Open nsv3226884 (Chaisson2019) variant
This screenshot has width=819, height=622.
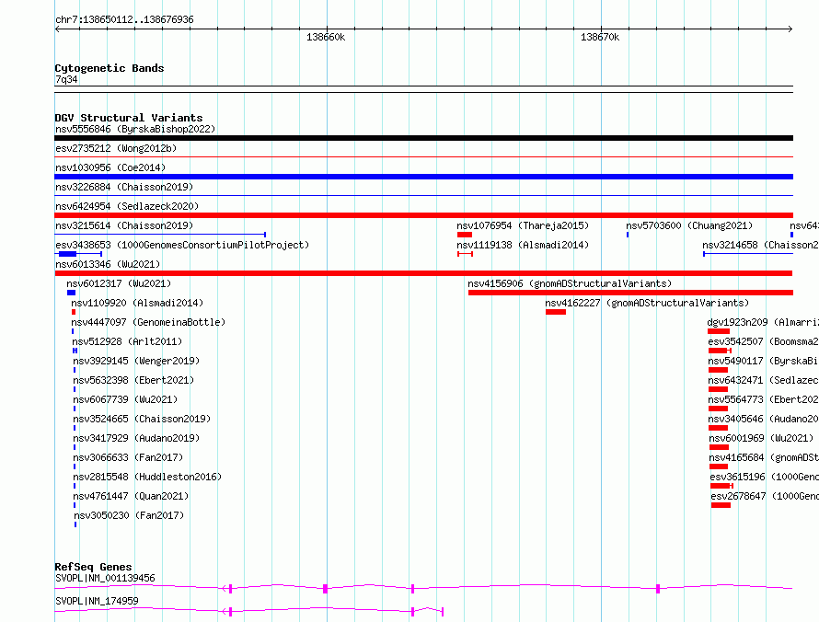coord(124,187)
